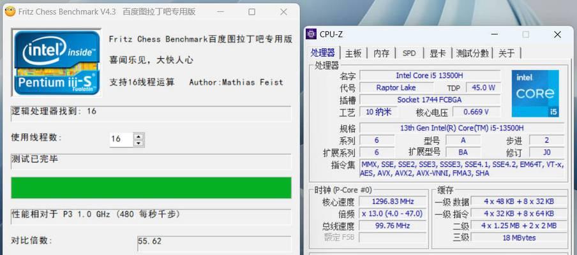Click the name value Intel Core i5 13500H
This screenshot has width=577, height=255.
click(x=430, y=76)
